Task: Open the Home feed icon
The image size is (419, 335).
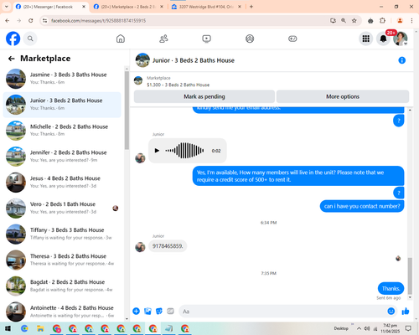Action: 121,39
